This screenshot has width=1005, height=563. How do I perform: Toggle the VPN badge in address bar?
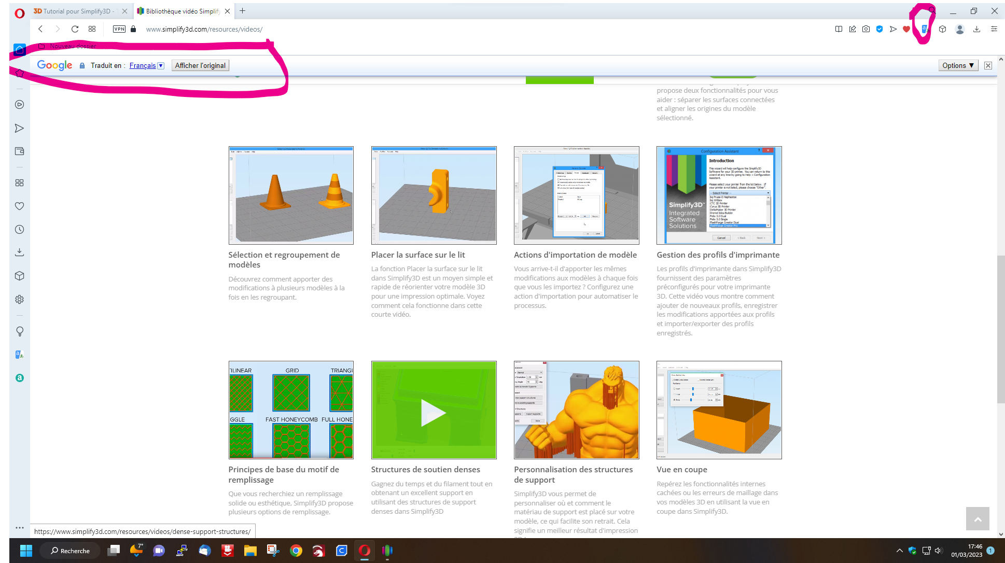click(119, 29)
